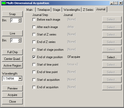Increase the Snap Bin value with up arrow
Image resolution: width=124 pixels, height=108 pixels.
20,19
